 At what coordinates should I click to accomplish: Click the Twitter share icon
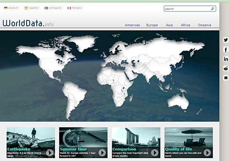click(x=226, y=40)
